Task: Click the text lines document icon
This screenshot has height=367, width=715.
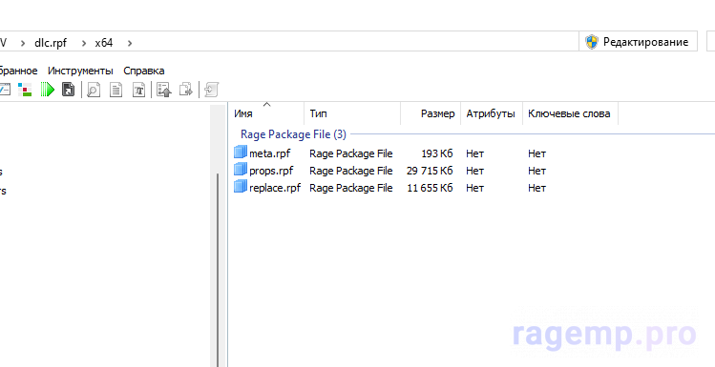Action: [116, 90]
